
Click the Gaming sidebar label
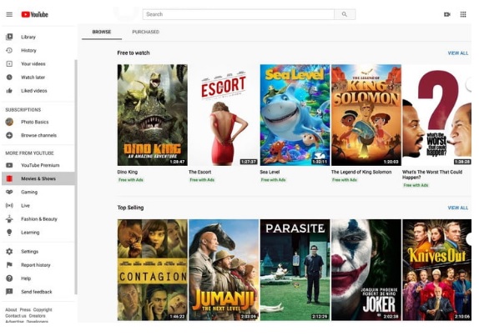click(x=29, y=192)
